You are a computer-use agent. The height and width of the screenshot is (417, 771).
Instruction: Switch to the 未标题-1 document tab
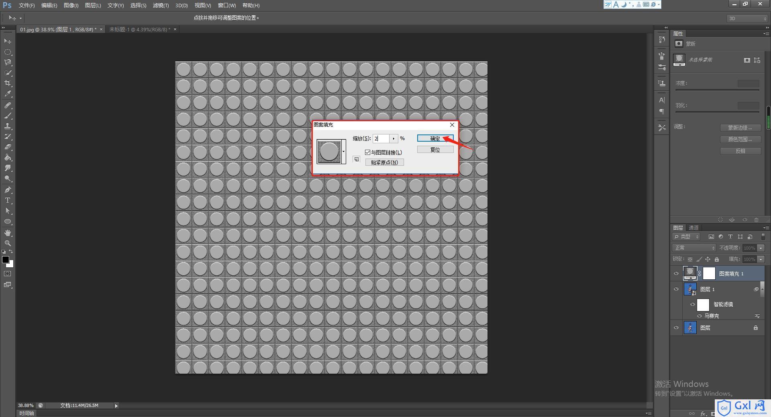click(x=140, y=29)
